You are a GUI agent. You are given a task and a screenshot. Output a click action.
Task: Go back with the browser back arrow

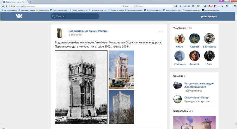[x=3, y=6]
